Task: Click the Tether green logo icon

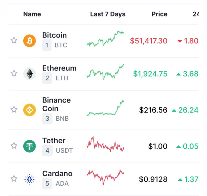Action: click(29, 146)
